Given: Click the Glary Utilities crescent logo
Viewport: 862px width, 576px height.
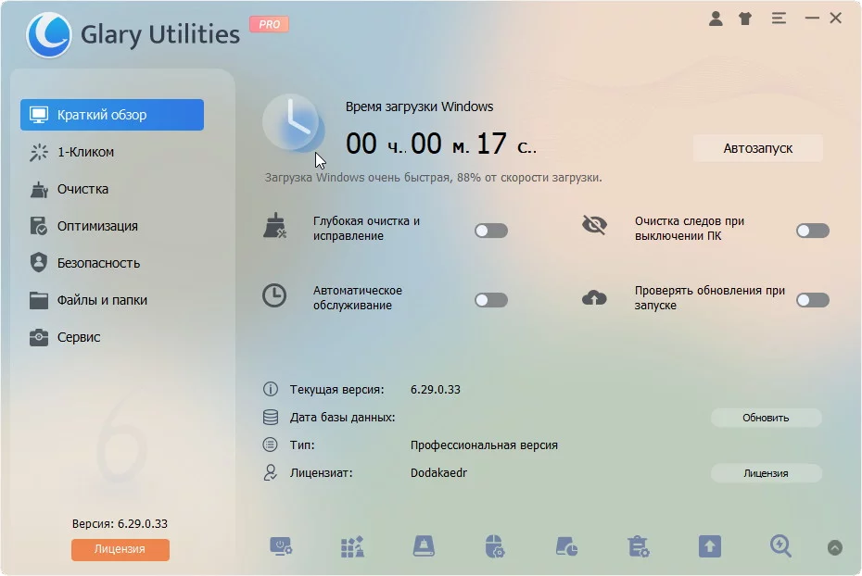Looking at the screenshot, I should (x=48, y=34).
